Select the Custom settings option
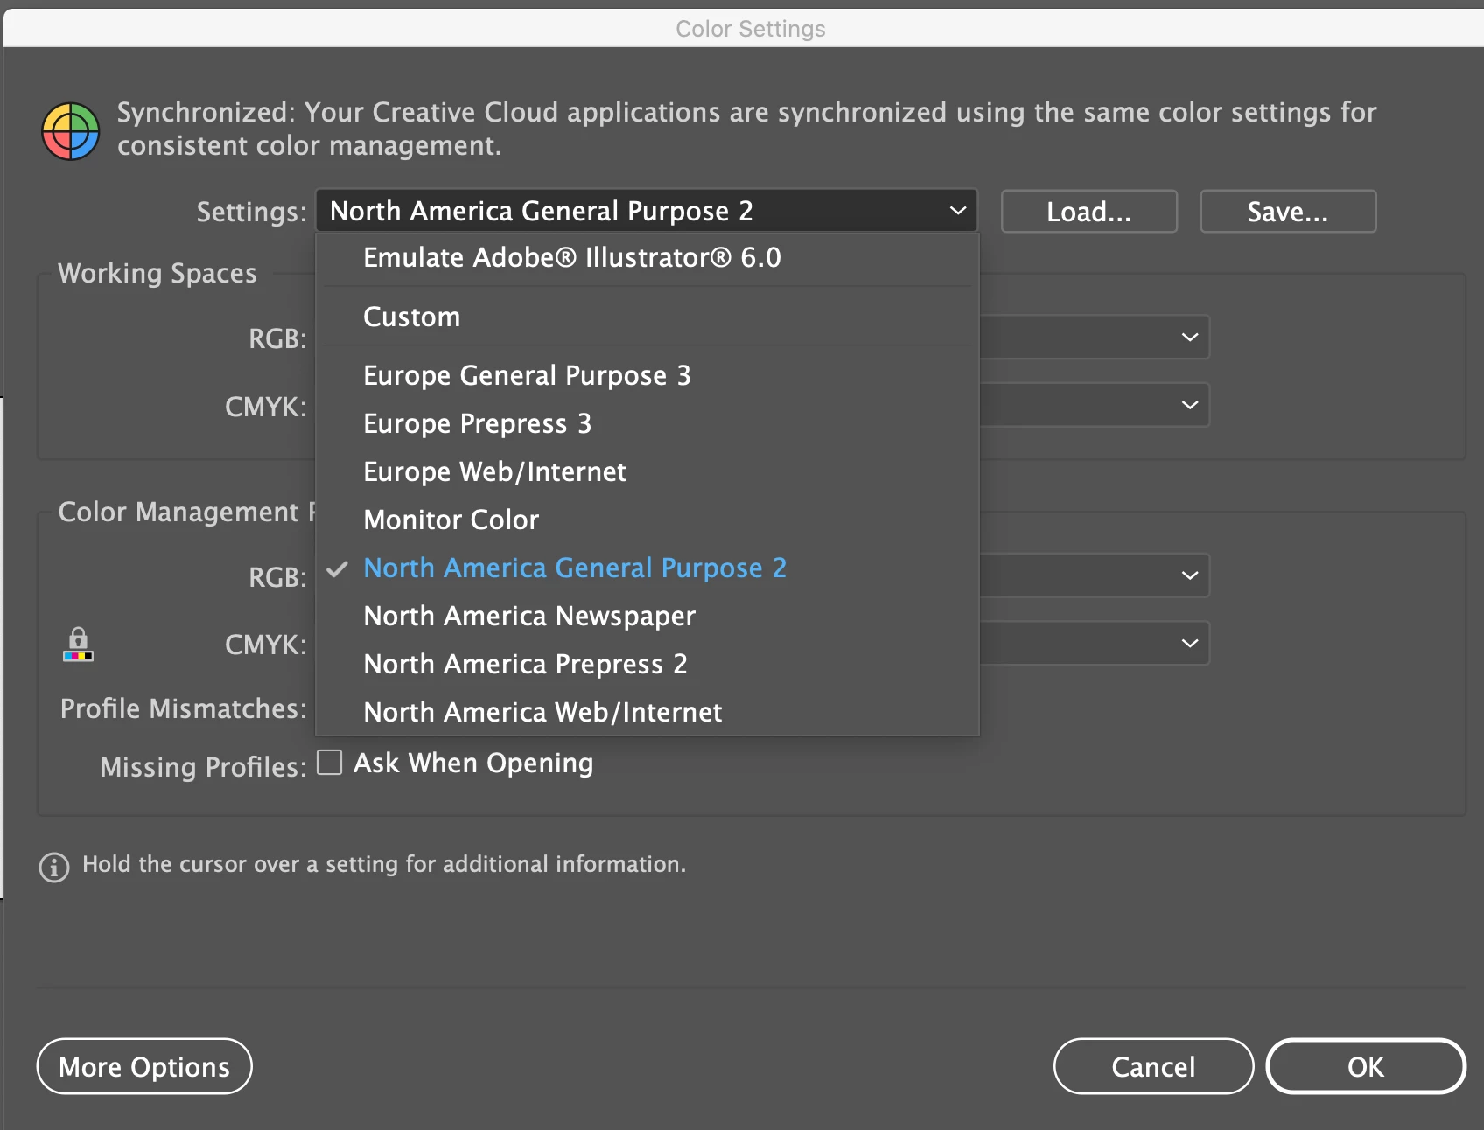 (647, 317)
